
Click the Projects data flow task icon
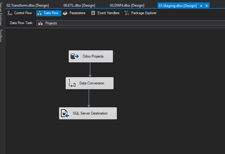click(x=40, y=23)
